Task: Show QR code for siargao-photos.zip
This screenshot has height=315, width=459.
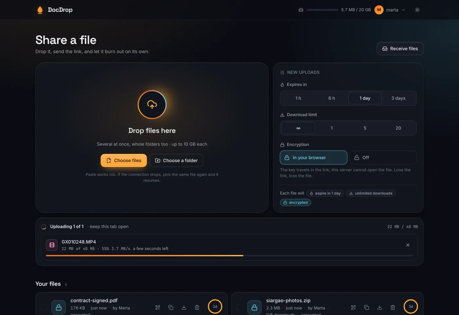Action: click(353, 307)
